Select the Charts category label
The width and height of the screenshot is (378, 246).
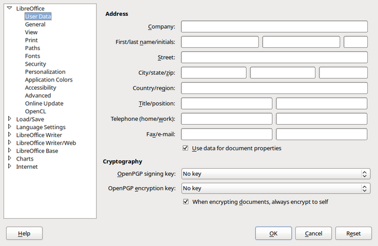pyautogui.click(x=25, y=159)
